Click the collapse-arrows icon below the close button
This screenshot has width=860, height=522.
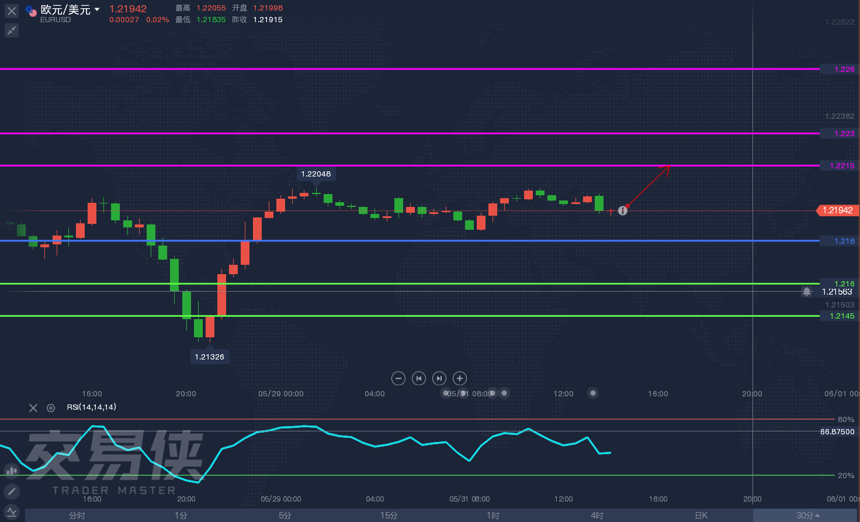pyautogui.click(x=12, y=30)
